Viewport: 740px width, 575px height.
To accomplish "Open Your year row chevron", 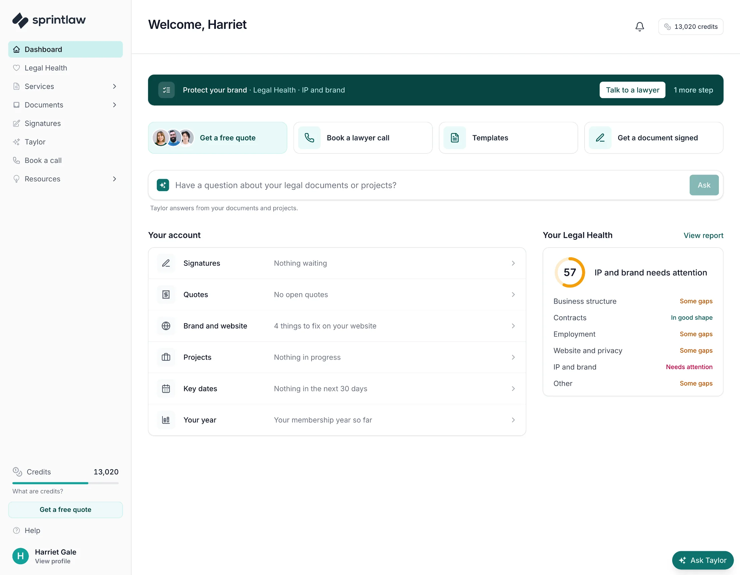I will tap(513, 420).
